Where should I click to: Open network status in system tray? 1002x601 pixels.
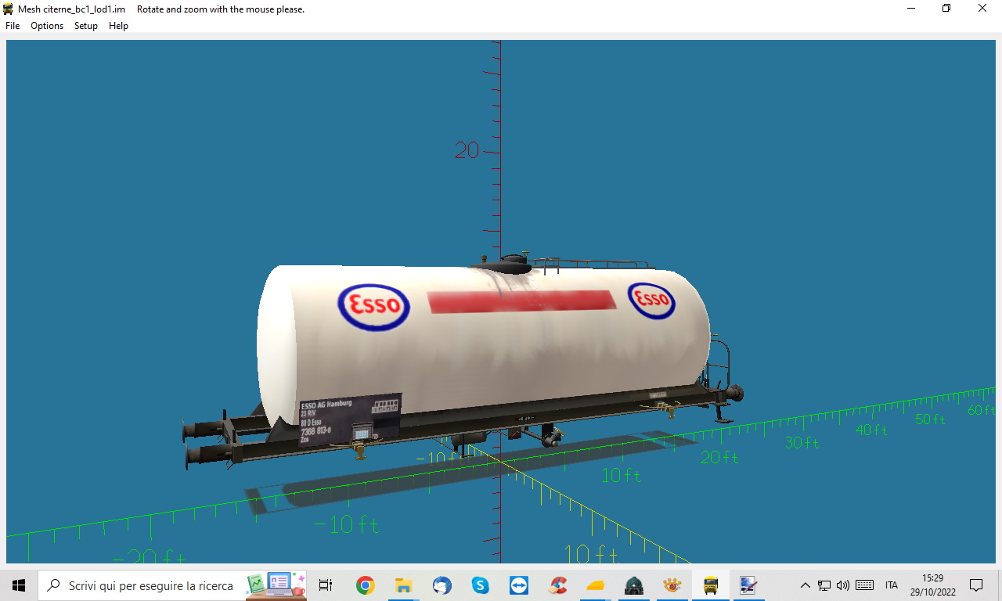click(824, 585)
